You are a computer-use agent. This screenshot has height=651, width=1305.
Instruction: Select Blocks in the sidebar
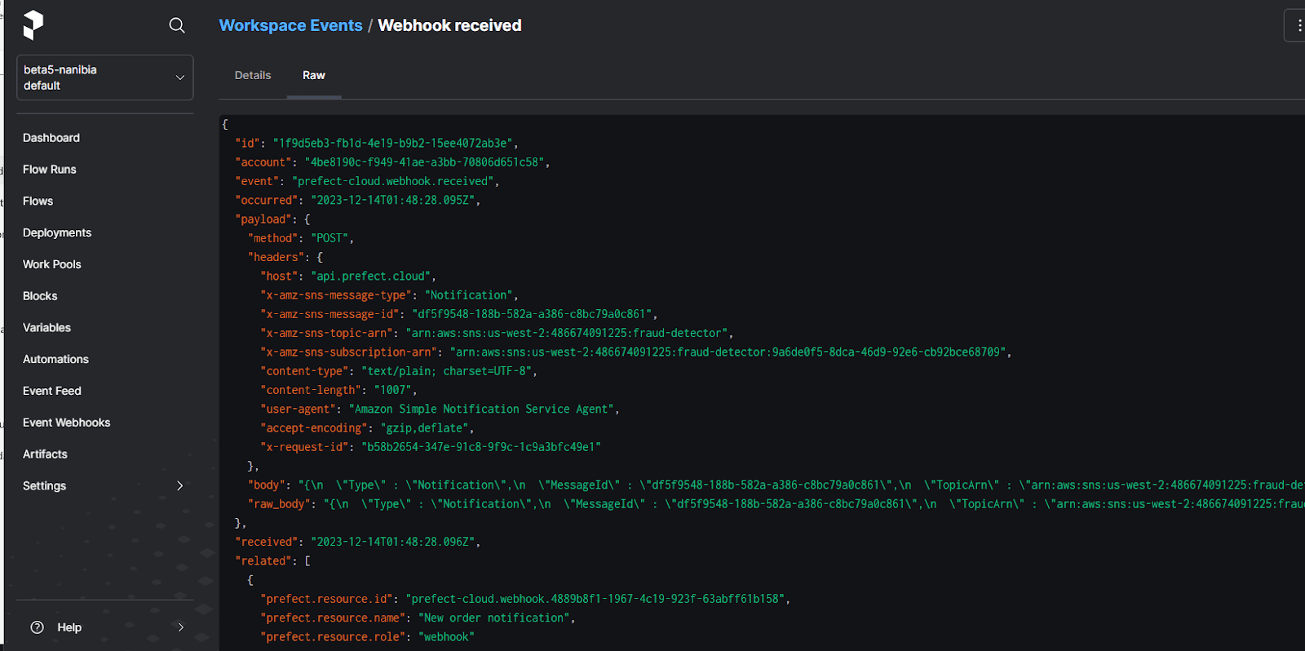pyautogui.click(x=40, y=296)
